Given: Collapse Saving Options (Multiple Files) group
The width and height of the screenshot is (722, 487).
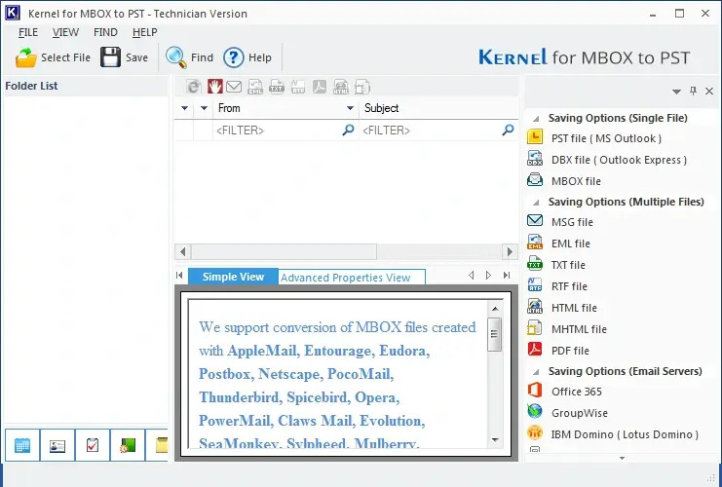Looking at the screenshot, I should point(535,203).
